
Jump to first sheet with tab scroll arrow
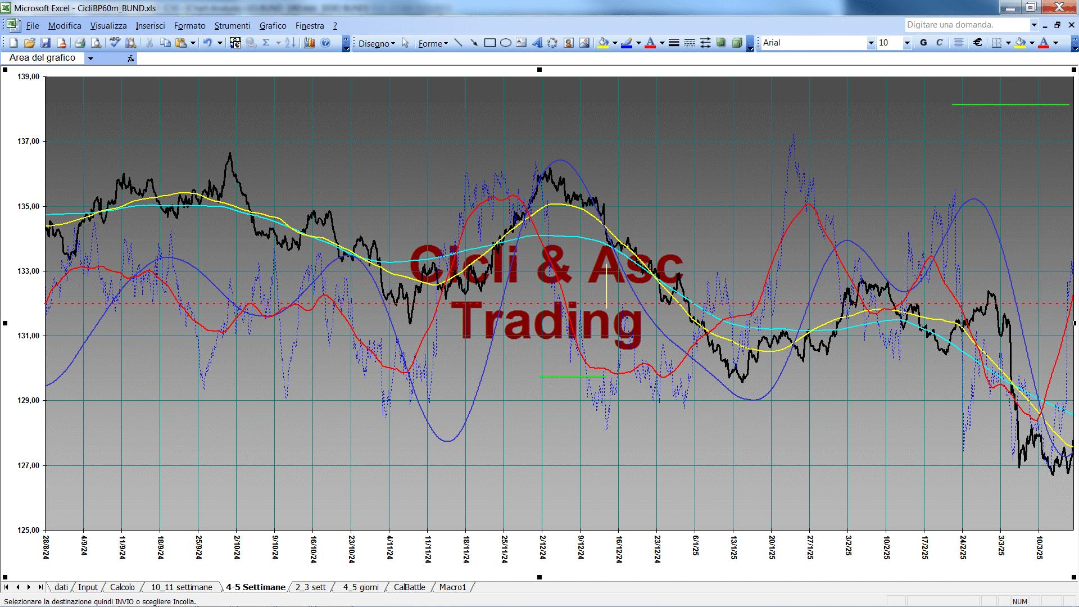(x=6, y=587)
